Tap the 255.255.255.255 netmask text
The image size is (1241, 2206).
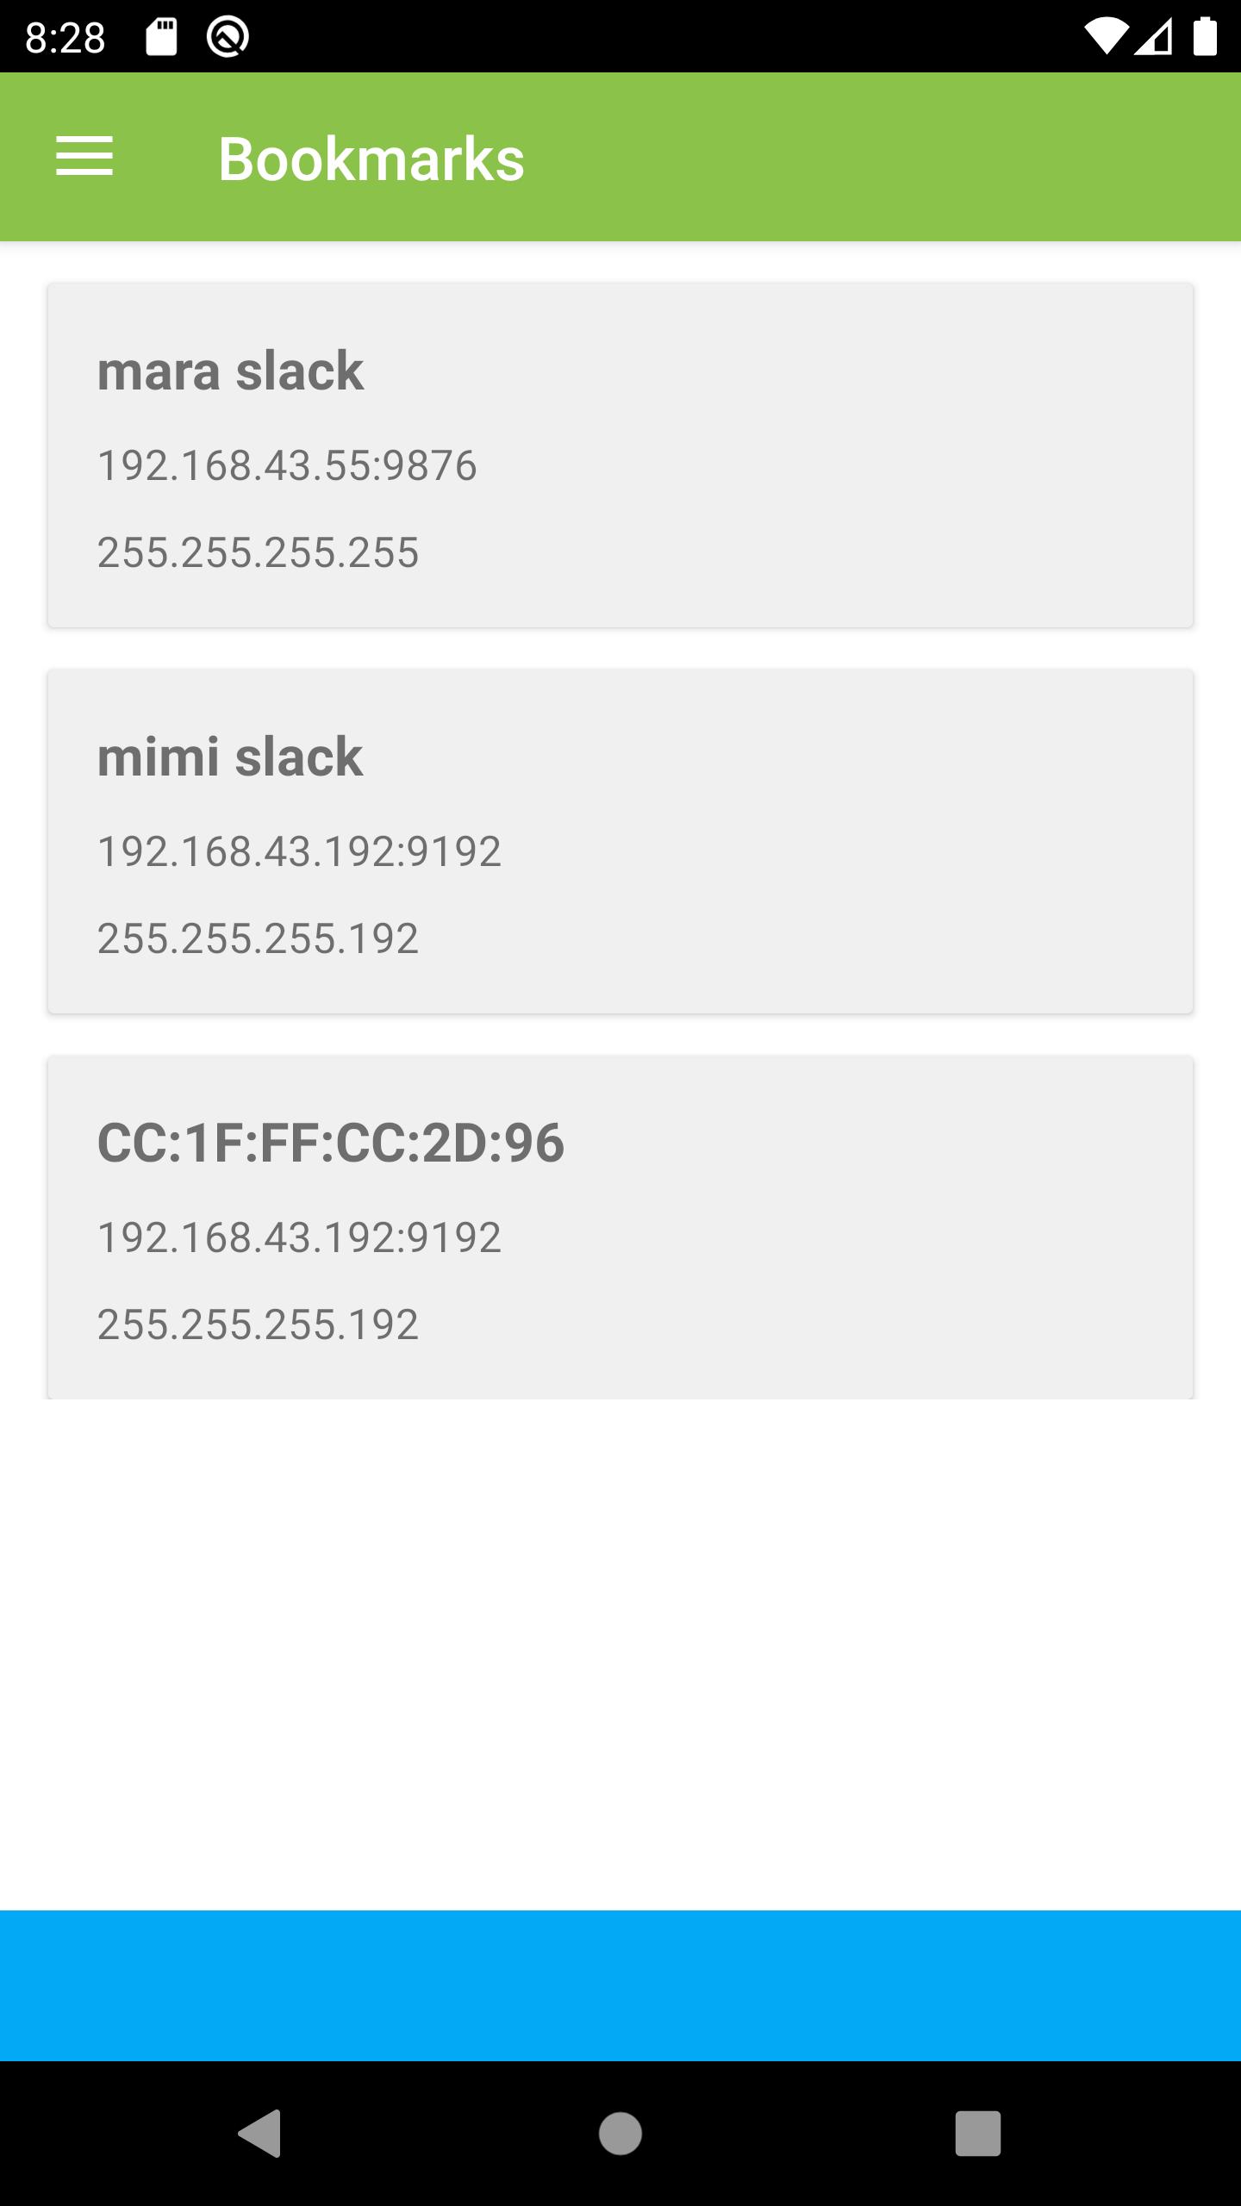coord(258,553)
